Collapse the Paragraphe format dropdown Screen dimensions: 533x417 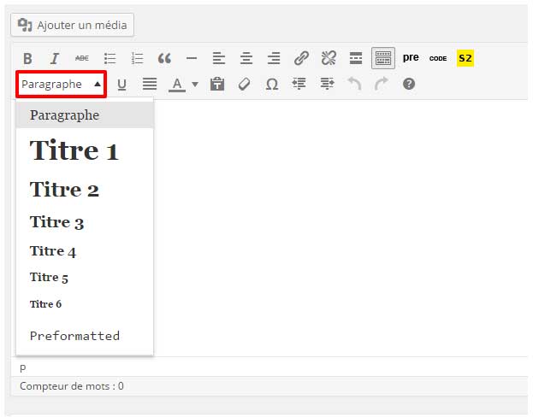[61, 84]
